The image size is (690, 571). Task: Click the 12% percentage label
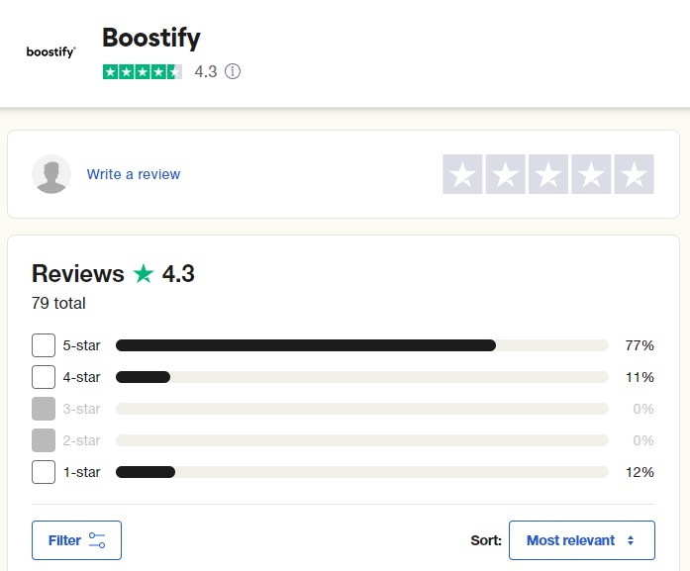(x=640, y=472)
